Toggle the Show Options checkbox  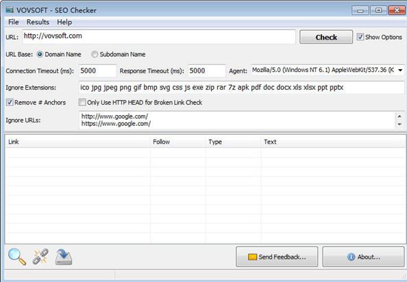pos(360,37)
